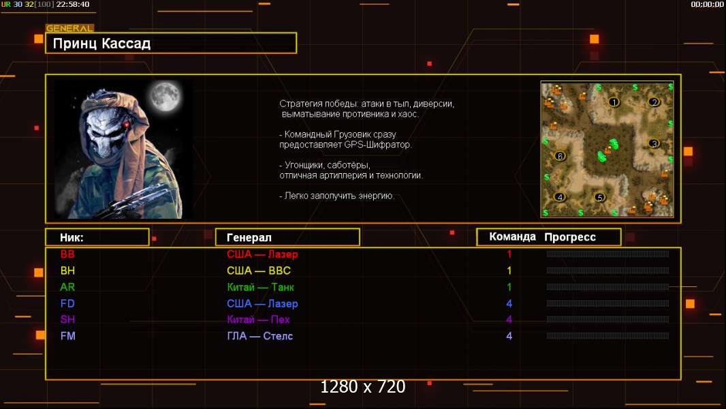Click the 'Стратегия победы' description line
The width and height of the screenshot is (726, 409).
pos(366,104)
